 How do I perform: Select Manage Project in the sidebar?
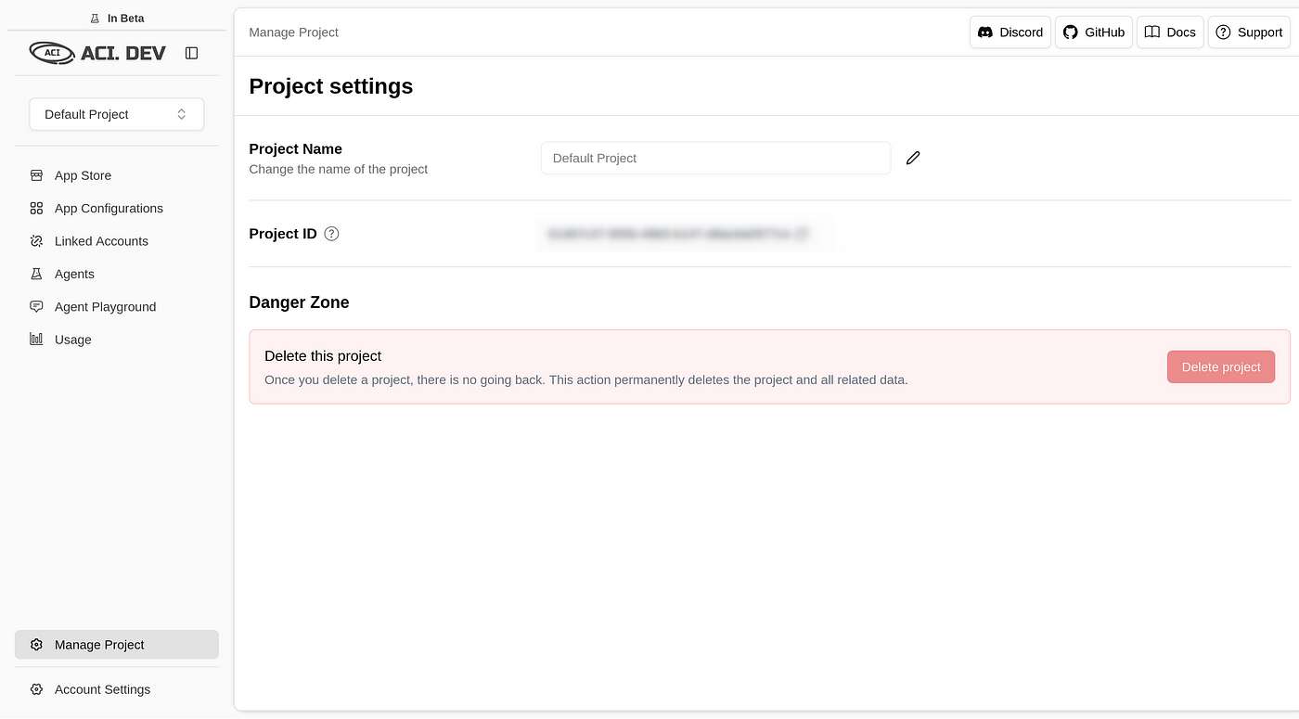[x=117, y=645]
